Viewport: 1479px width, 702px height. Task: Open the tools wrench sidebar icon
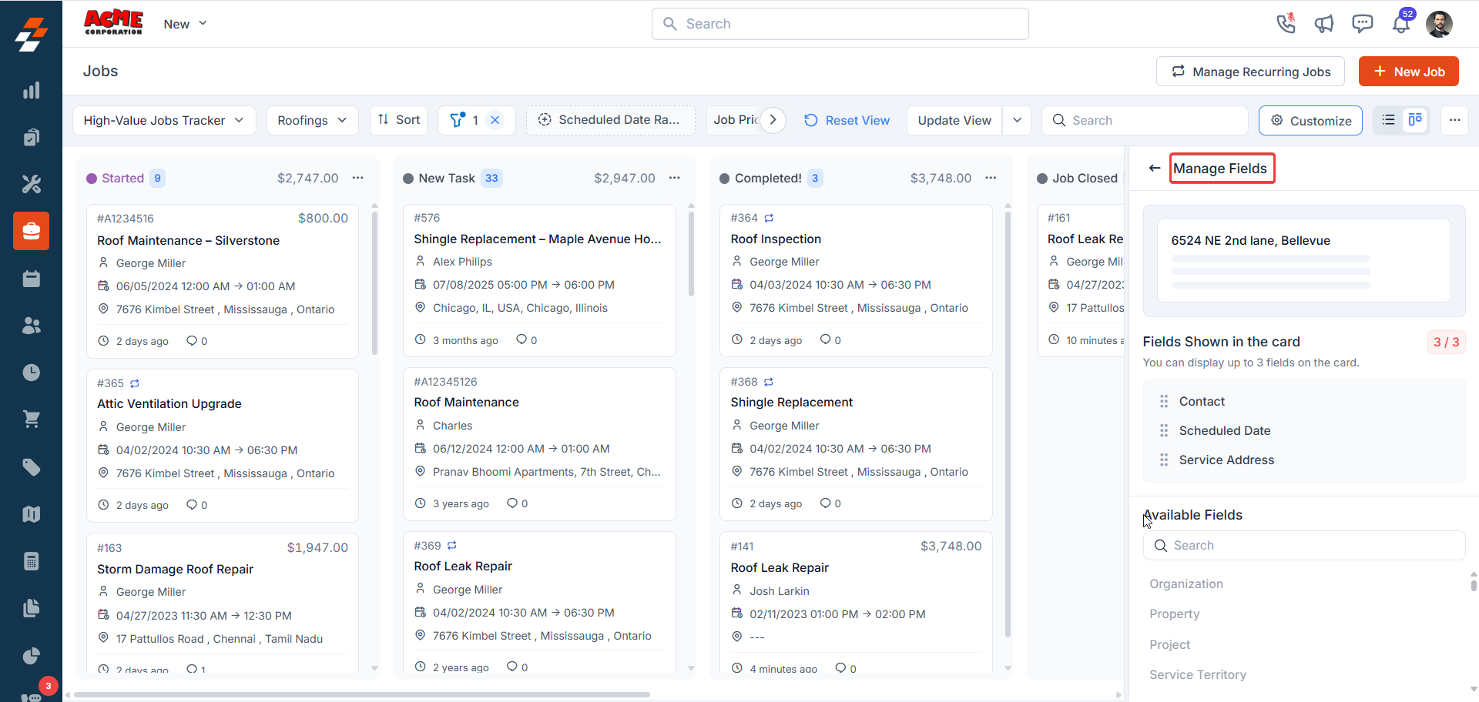31,184
